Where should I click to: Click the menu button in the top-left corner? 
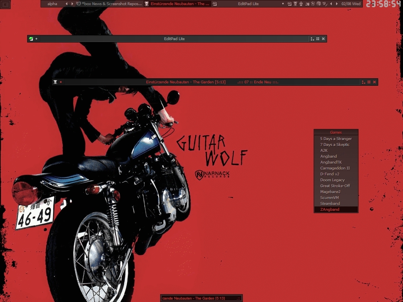[5, 4]
